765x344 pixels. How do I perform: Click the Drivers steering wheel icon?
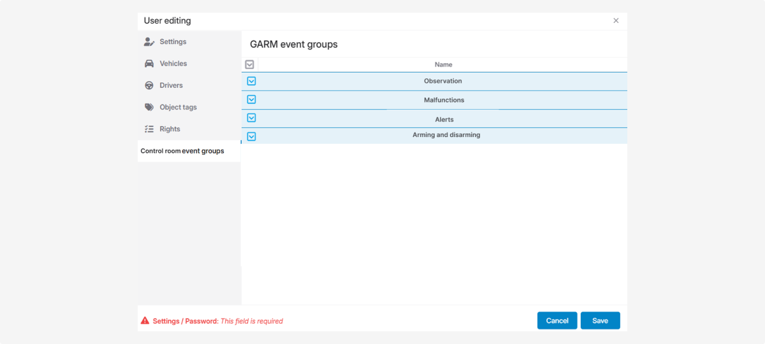point(149,85)
